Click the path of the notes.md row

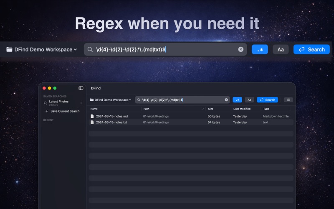tap(156, 116)
